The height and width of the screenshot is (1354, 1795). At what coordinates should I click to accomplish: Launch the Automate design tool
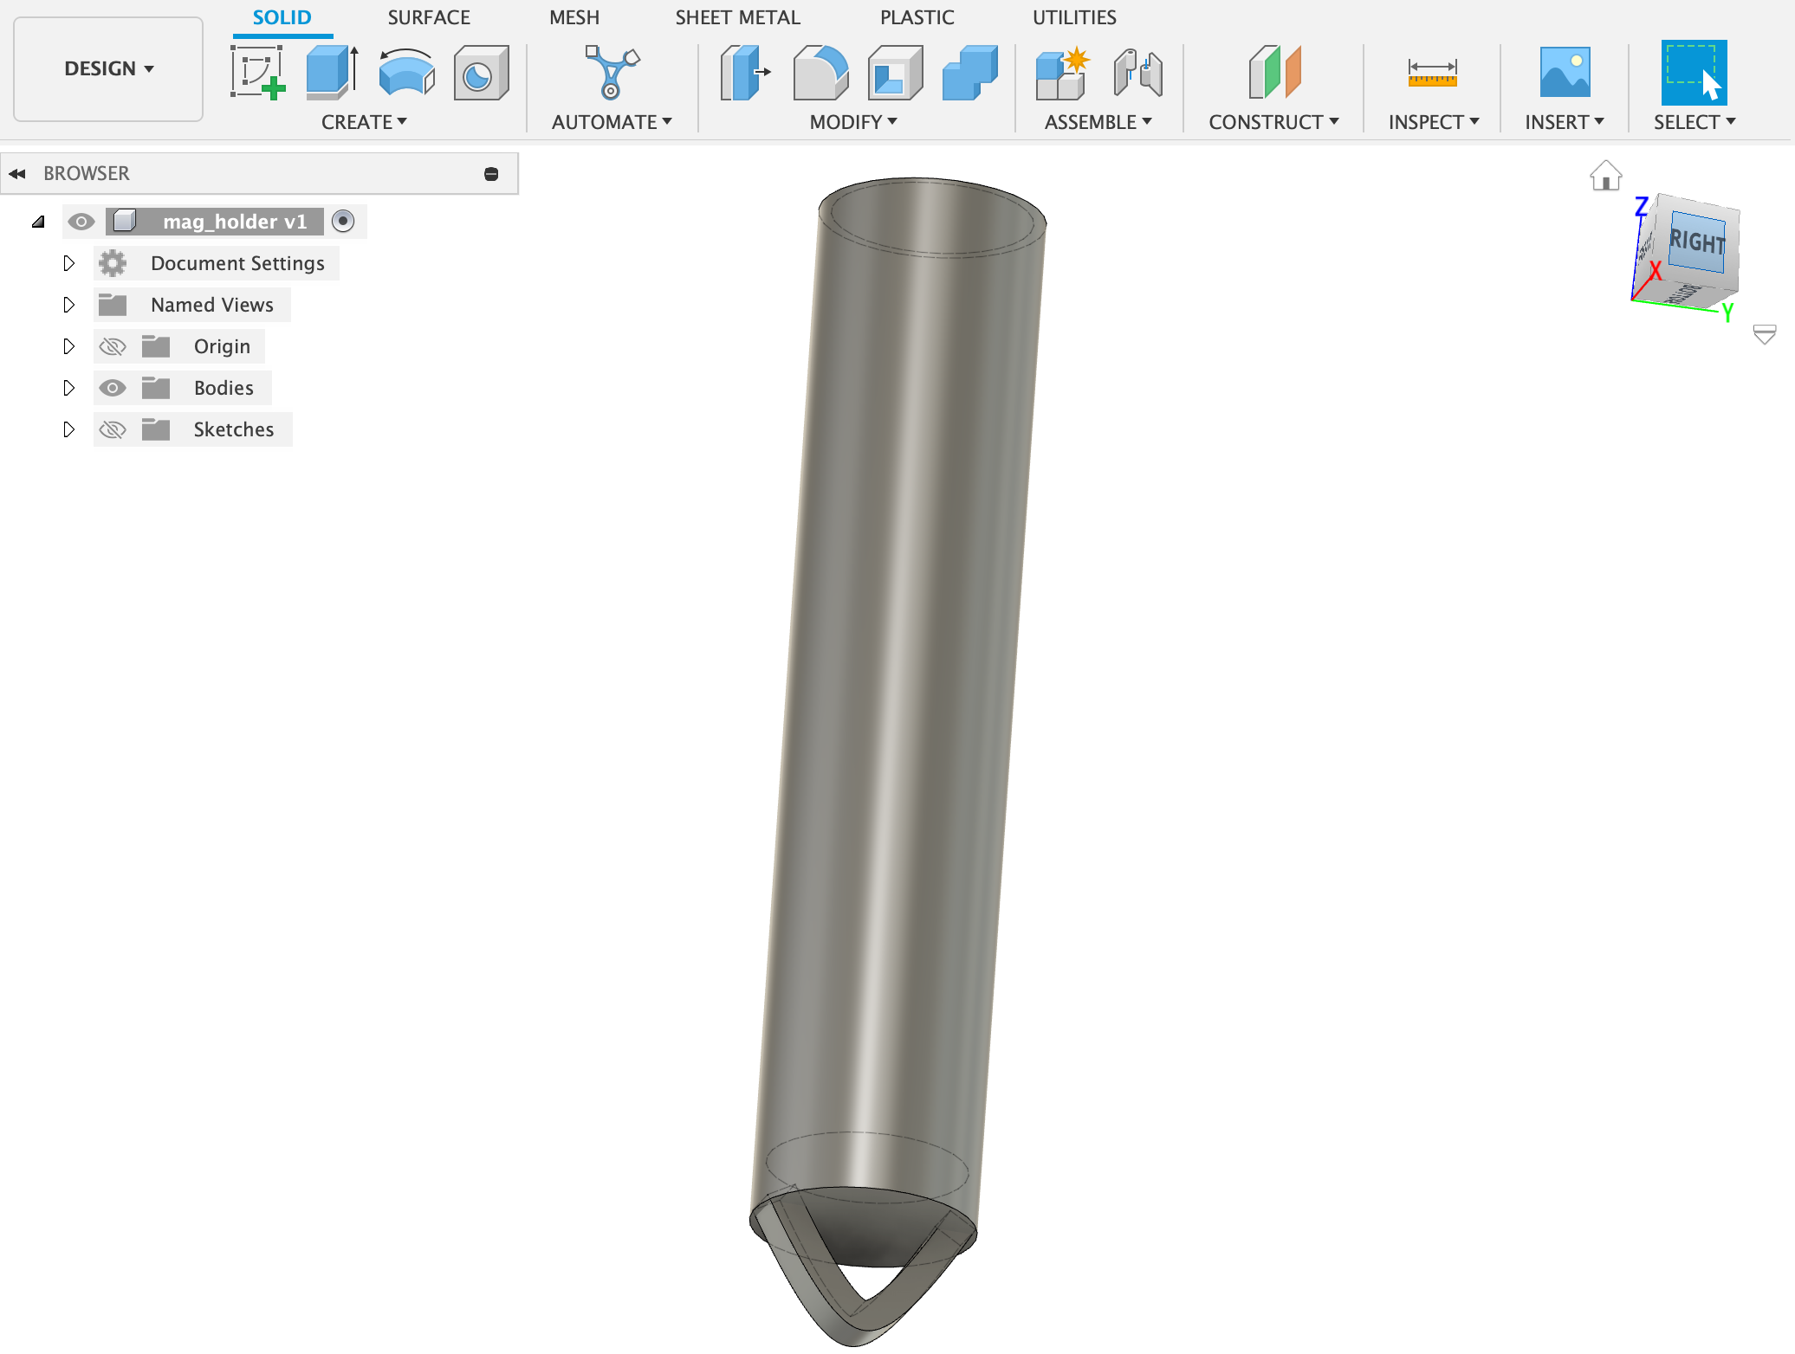[x=611, y=73]
